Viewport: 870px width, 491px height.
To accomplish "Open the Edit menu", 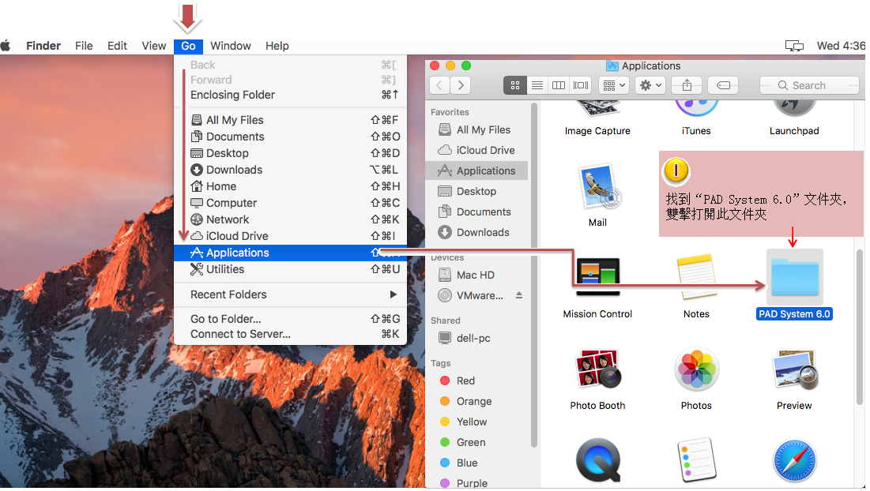I will tap(117, 46).
